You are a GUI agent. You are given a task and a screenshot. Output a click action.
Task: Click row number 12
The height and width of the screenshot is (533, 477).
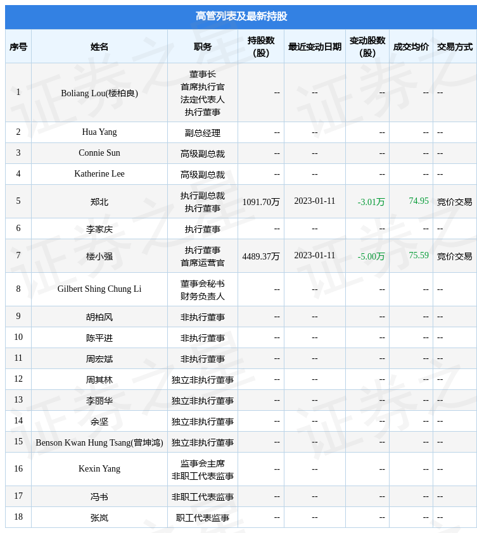click(x=18, y=379)
